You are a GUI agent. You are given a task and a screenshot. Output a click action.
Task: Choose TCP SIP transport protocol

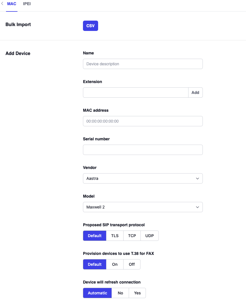132,236
